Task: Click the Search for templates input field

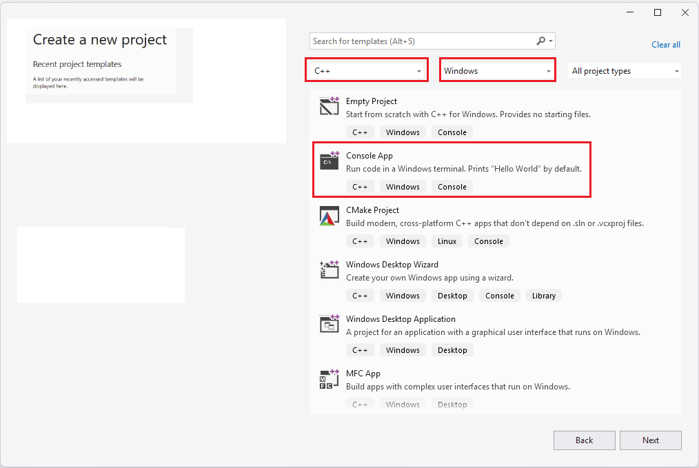Action: coord(414,41)
